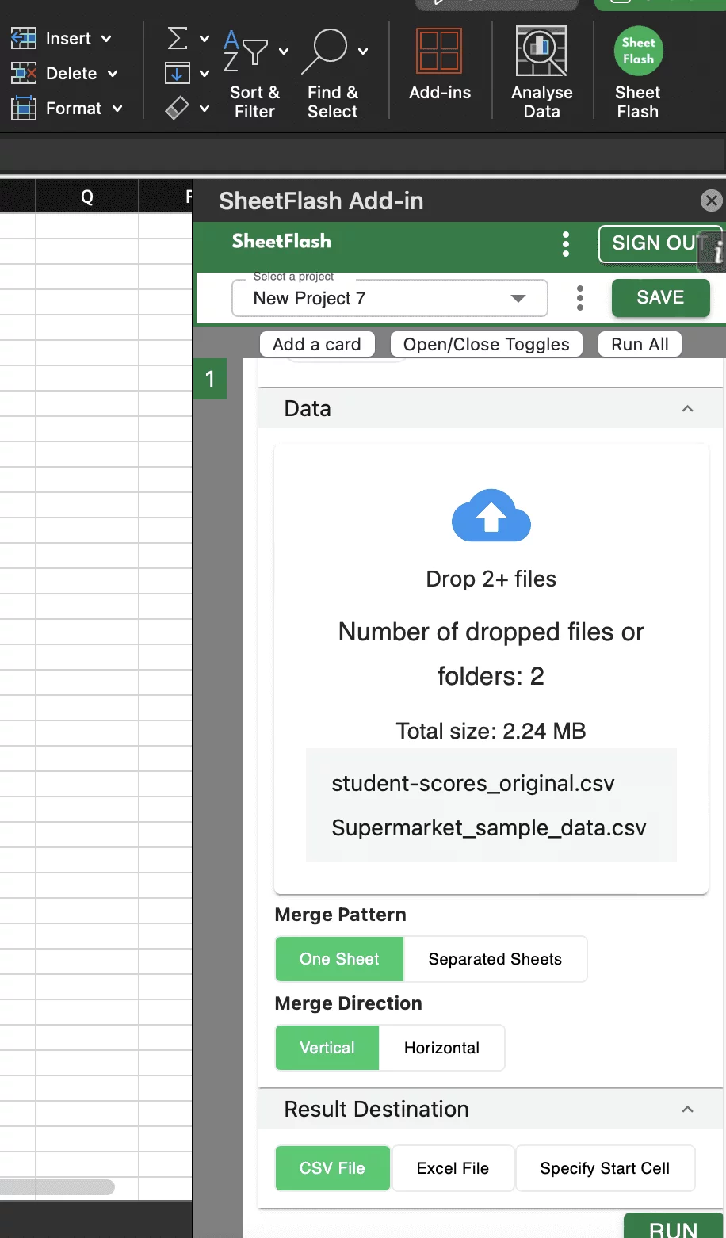
Task: Click the AutoSum sigma icon
Action: (x=178, y=38)
